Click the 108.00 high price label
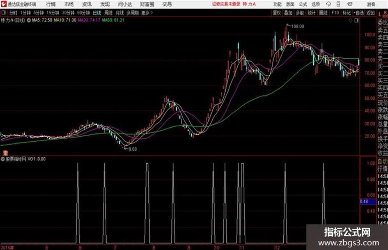388x250 pixels. 298,27
